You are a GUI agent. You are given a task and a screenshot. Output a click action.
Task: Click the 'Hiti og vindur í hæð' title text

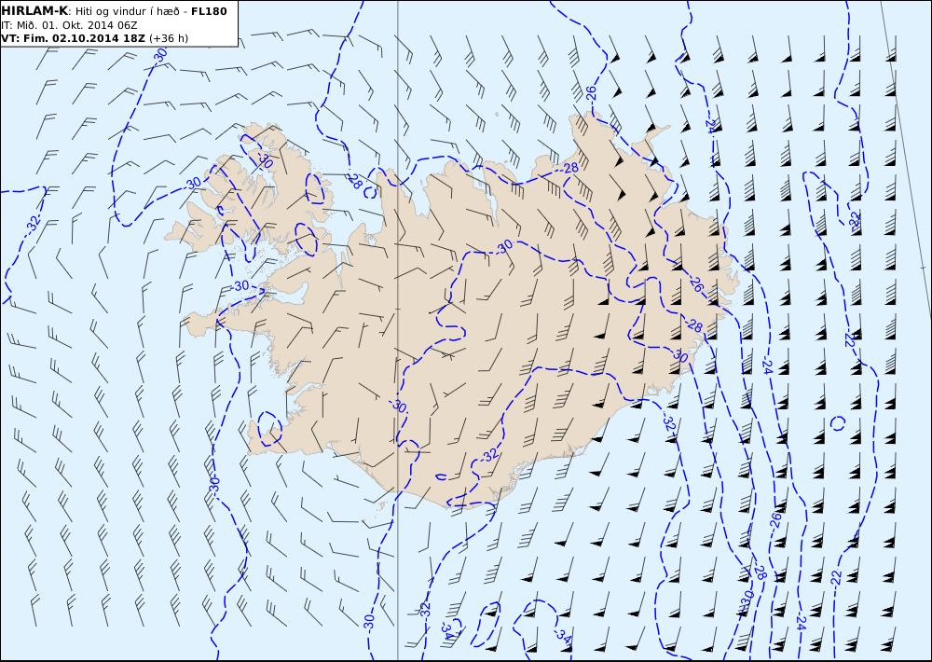coord(126,11)
